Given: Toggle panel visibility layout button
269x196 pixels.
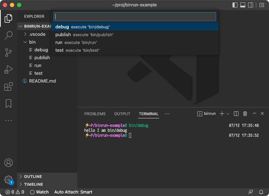Looking at the screenshot, I should coord(242,5).
